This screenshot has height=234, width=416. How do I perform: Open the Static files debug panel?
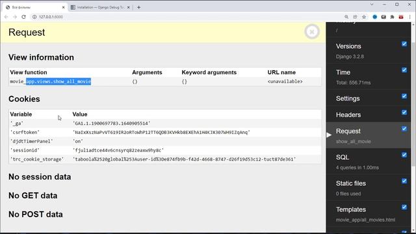coord(351,183)
